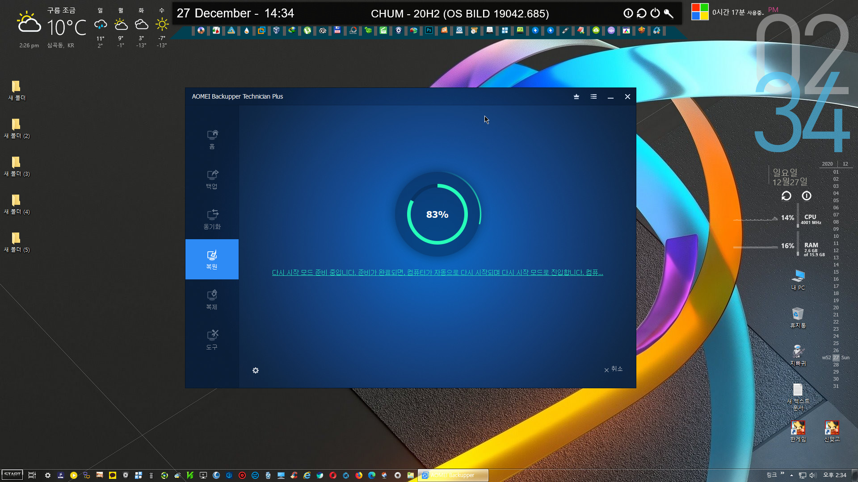Click the restart mode preparation status link
858x482 pixels.
(437, 273)
